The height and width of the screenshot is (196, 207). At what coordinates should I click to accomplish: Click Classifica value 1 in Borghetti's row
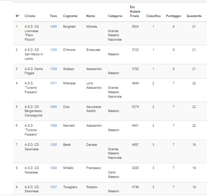153,26
